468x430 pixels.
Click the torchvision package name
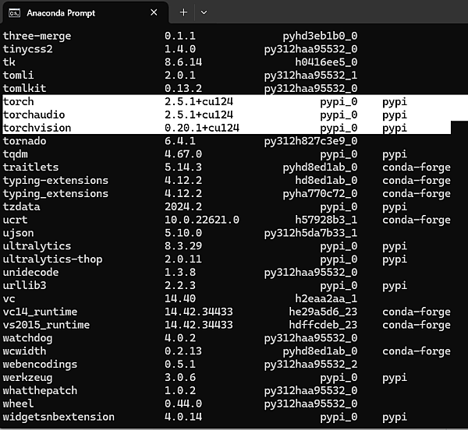[37, 128]
